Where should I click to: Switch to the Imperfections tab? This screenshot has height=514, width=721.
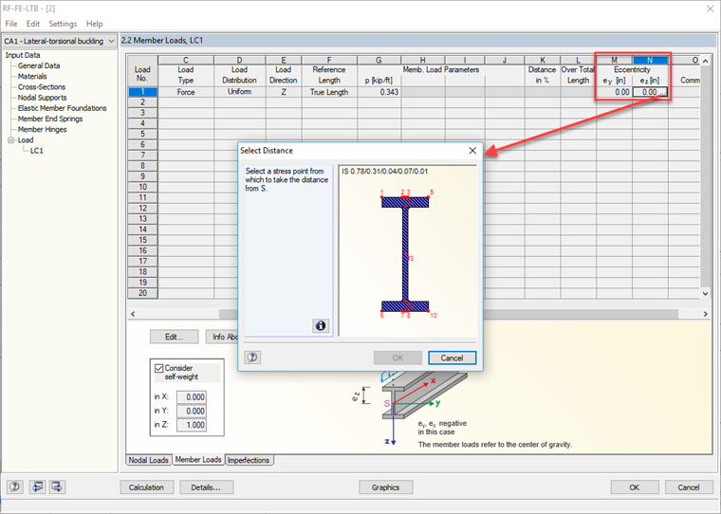click(x=249, y=460)
